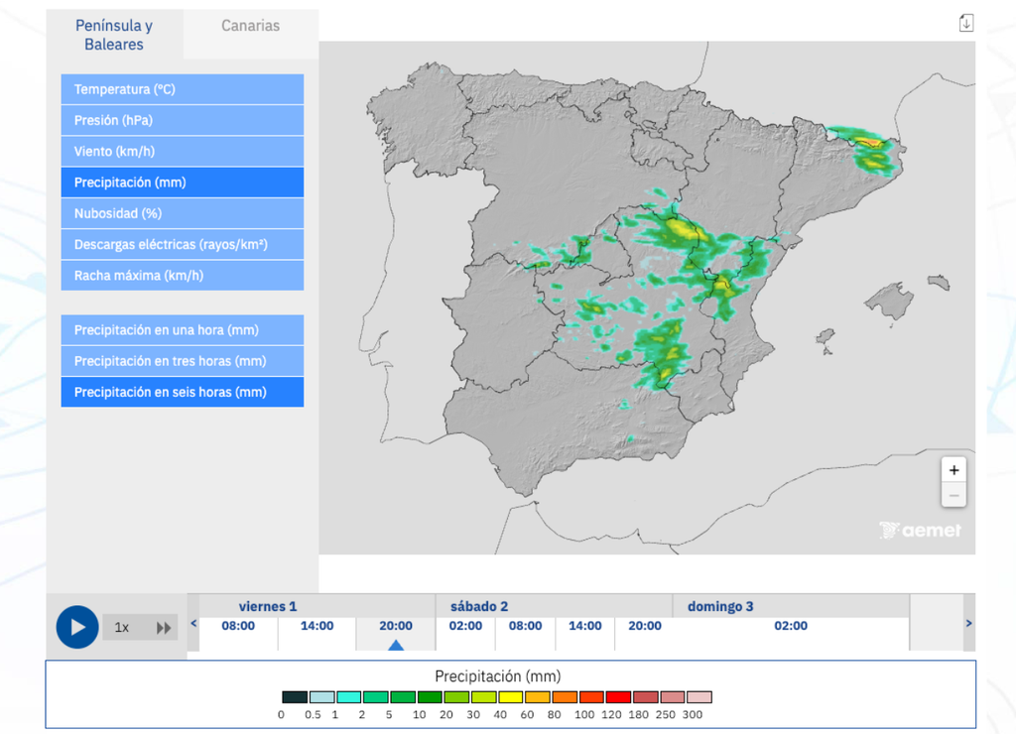Screen dimensions: 1016x734
Task: Click the red 120 mm legend swatch
Action: (618, 697)
